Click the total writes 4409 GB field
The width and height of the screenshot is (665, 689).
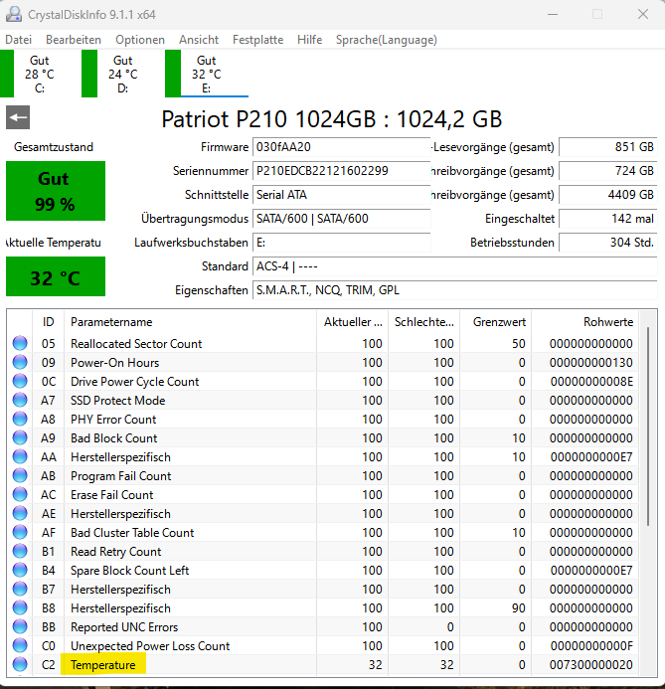point(608,194)
